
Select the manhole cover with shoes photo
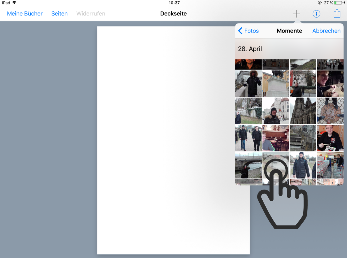pyautogui.click(x=330, y=111)
